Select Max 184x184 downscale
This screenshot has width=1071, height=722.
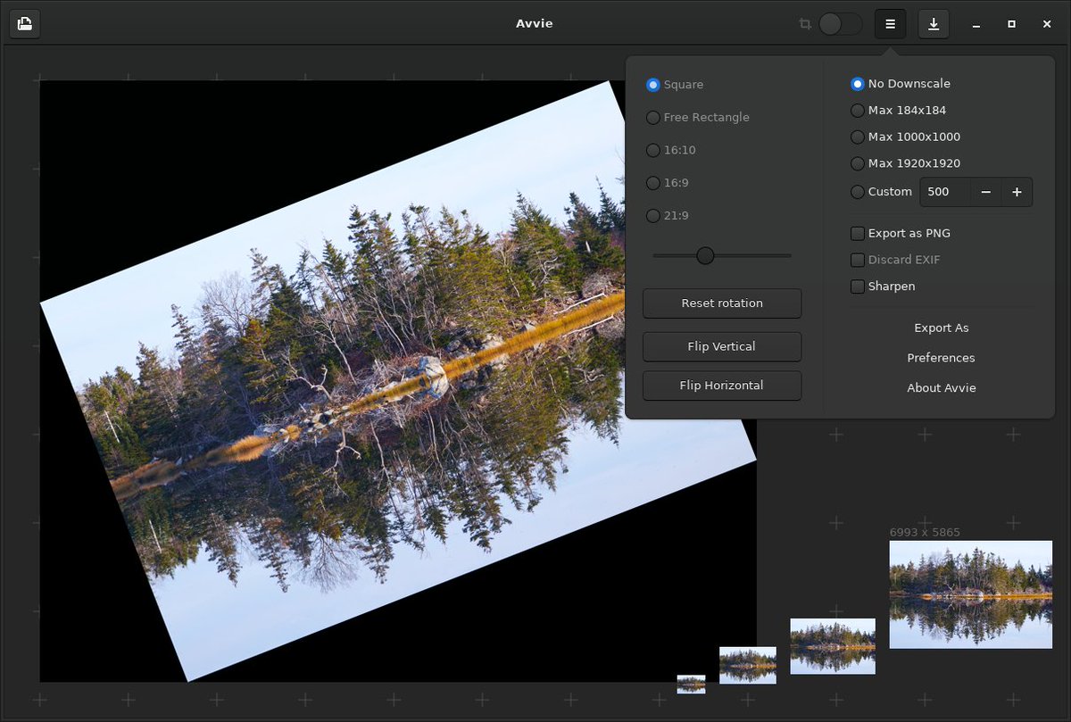[x=898, y=111]
